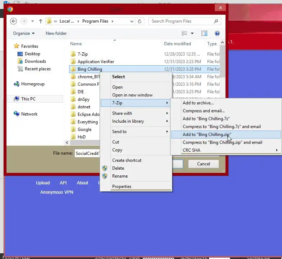Screen dimensions: 282x259
Task: Click the Back navigation arrow
Action: (14, 21)
